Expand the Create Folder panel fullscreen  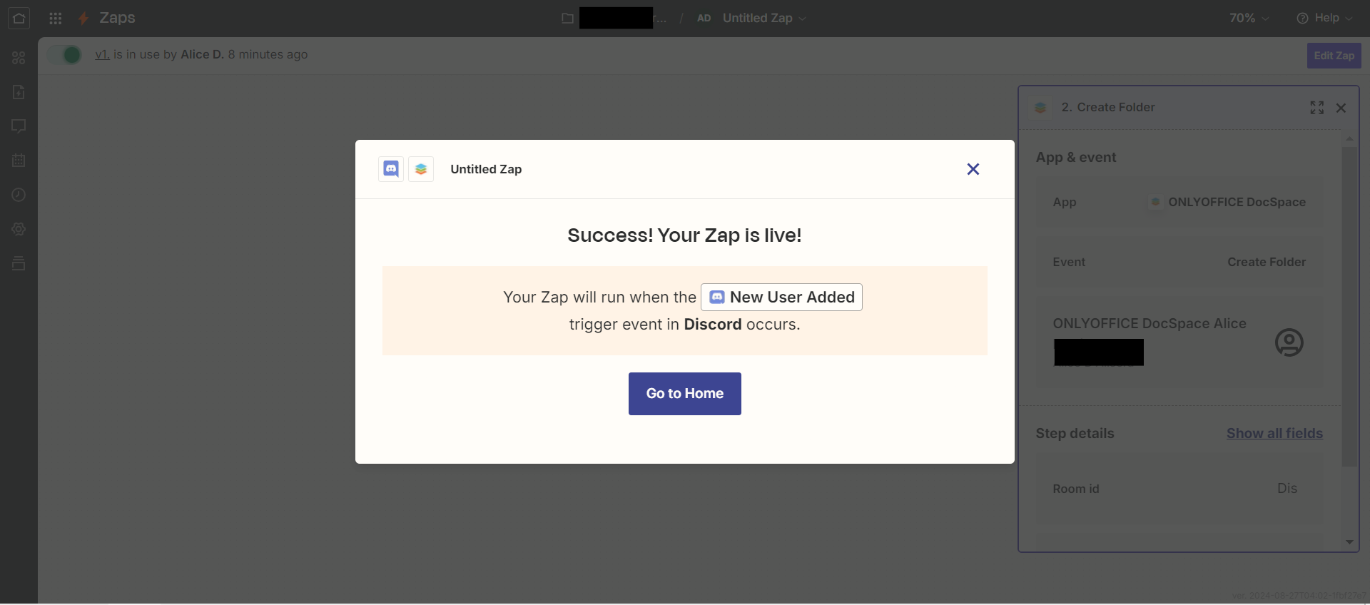(x=1317, y=108)
